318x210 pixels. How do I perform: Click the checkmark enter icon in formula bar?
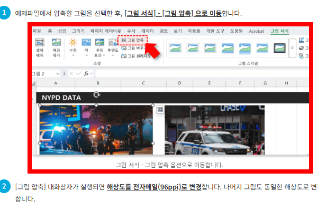pyautogui.click(x=78, y=73)
